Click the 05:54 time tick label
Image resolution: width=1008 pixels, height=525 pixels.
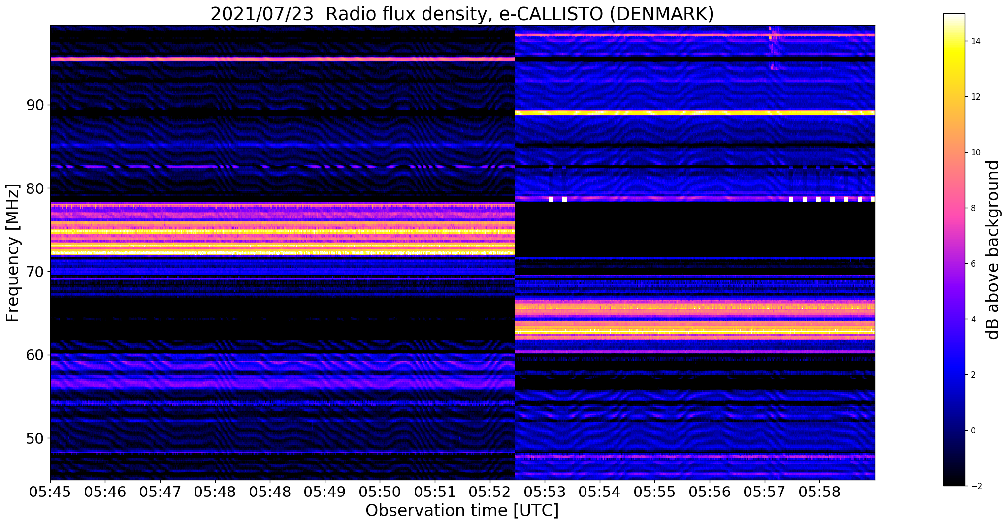pos(600,492)
